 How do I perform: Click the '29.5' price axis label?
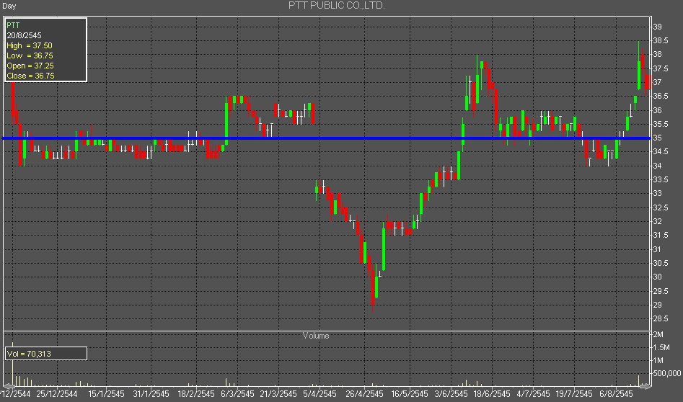[661, 290]
